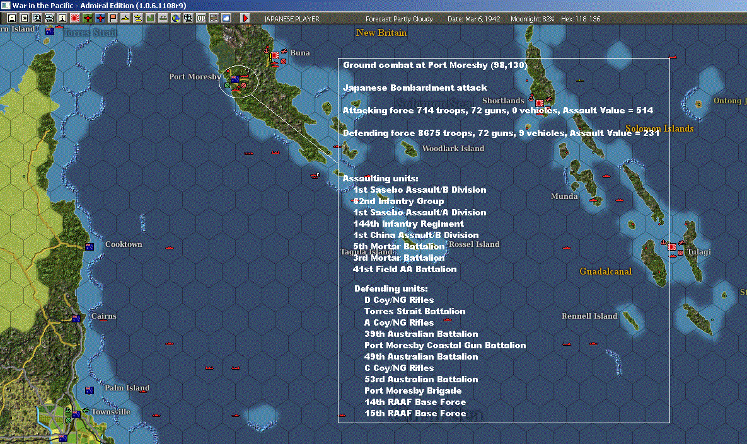Click the third toolbar icon with screens
The width and height of the screenshot is (747, 444).
coord(37,18)
